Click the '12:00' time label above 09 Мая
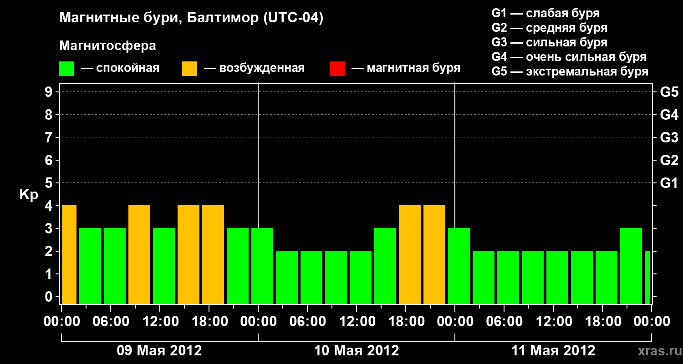 [x=160, y=322]
